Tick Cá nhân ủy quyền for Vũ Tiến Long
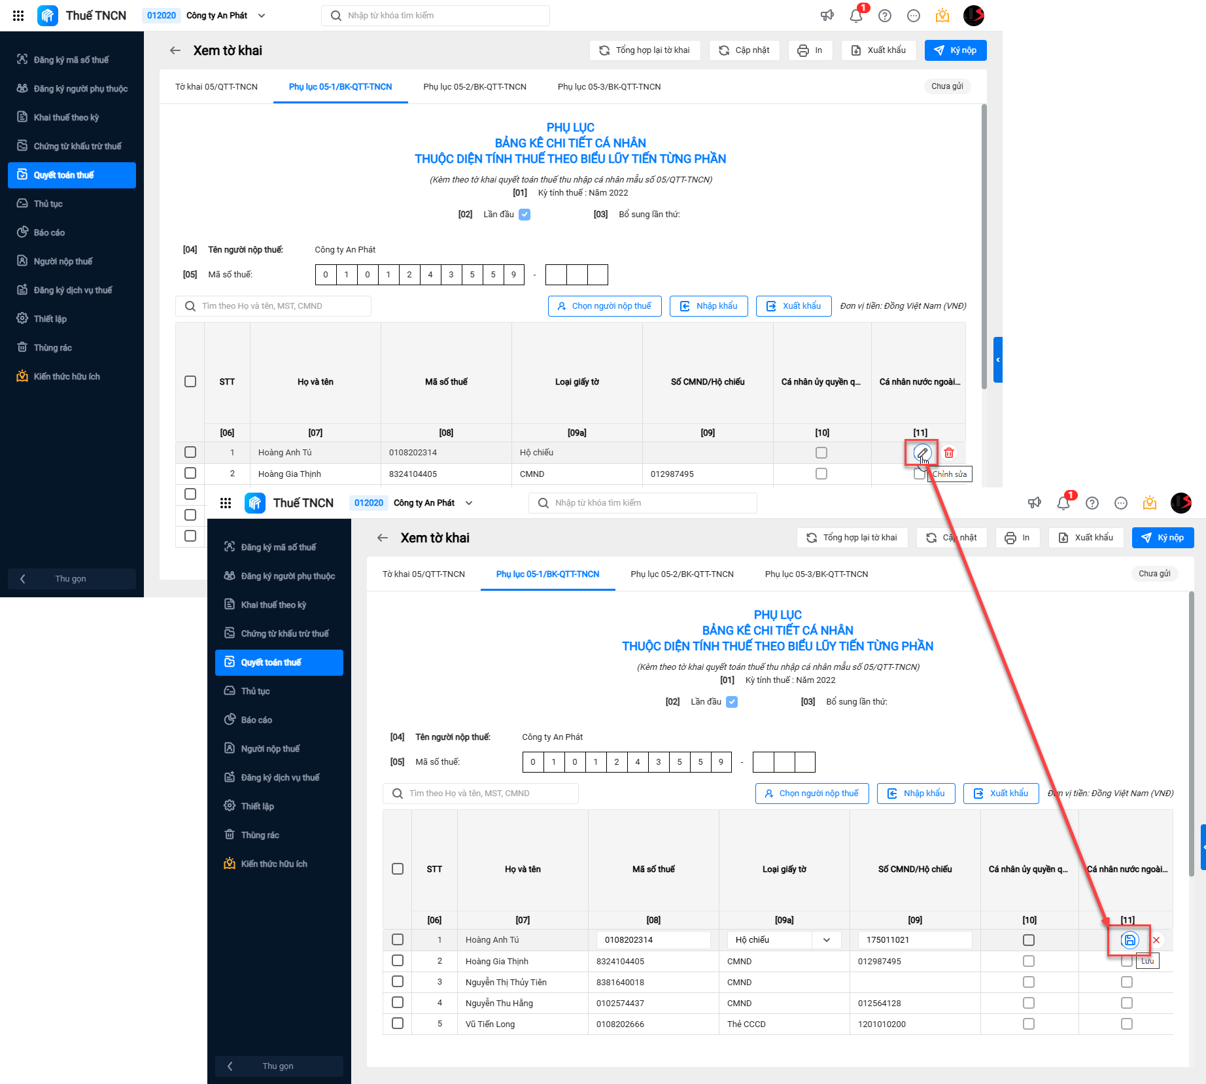 point(1029,1024)
